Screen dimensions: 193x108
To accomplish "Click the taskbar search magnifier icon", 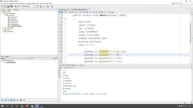I will (7, 106).
